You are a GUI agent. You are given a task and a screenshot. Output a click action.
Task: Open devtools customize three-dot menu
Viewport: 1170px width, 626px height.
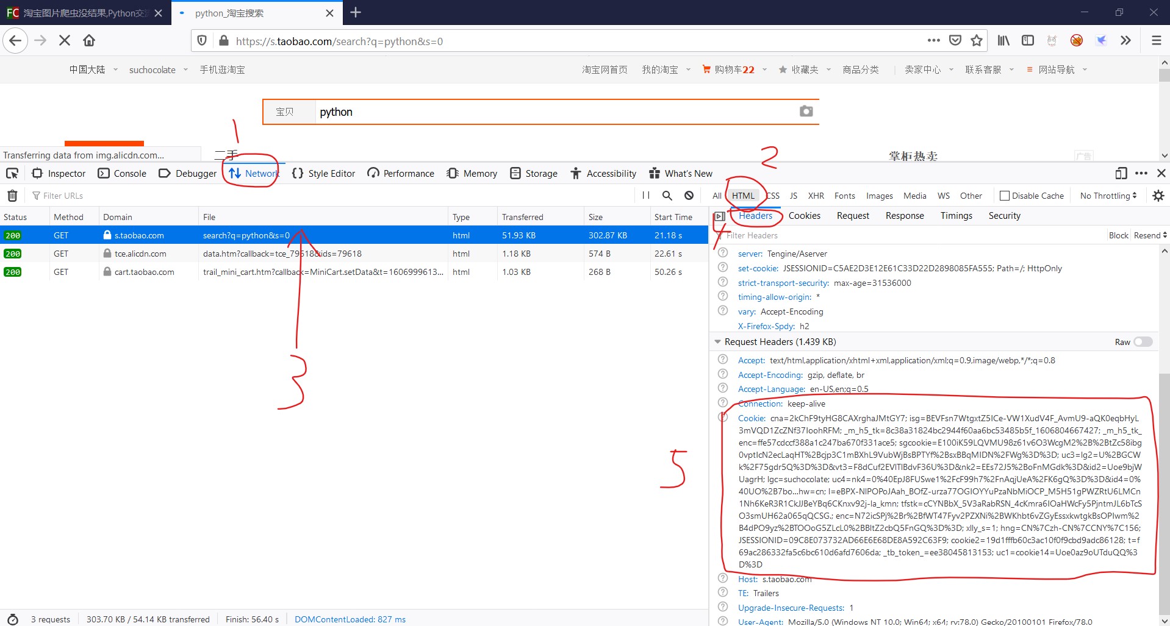click(x=1141, y=174)
